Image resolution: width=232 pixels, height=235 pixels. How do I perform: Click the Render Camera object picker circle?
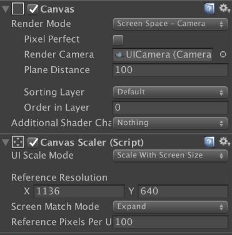click(x=223, y=54)
